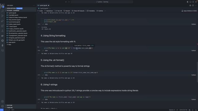The image size is (198, 111).
Task: Toggle the secondary side bar layout
Action: [193, 2]
